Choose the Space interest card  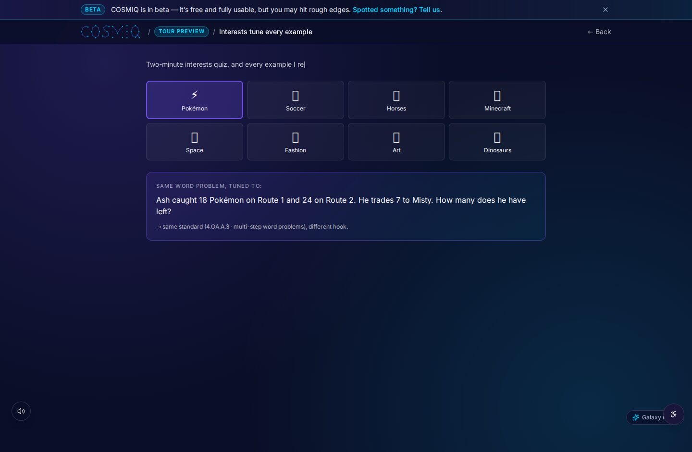[x=195, y=142]
